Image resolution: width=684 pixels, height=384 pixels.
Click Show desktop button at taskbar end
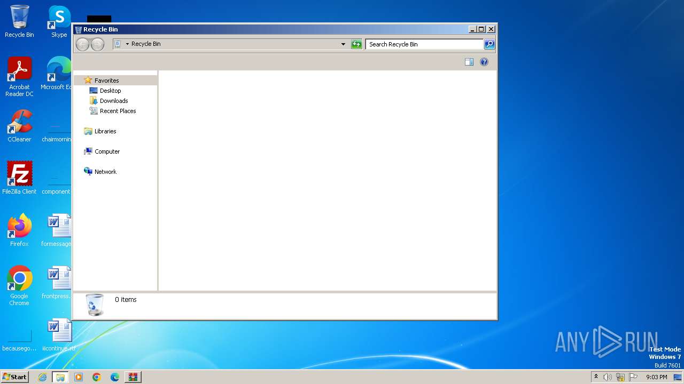point(678,377)
